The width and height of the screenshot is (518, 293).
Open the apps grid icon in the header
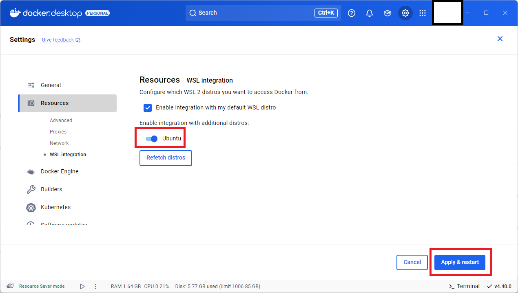point(423,13)
